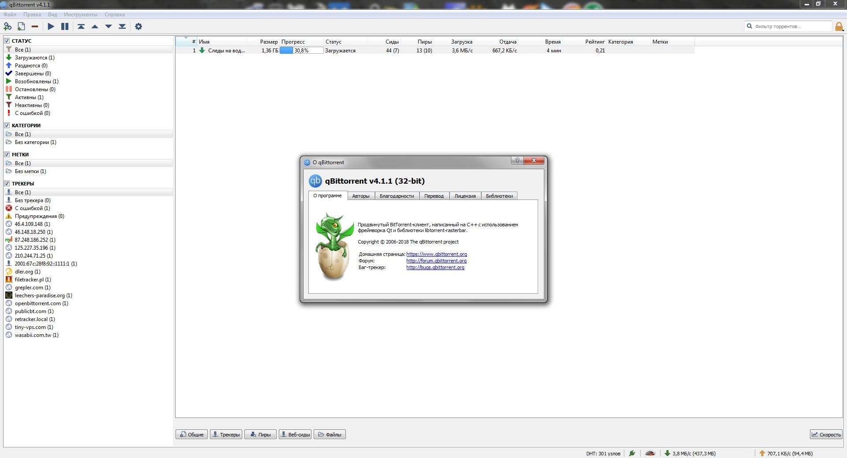
Task: Move torrent down in queue icon
Action: (109, 26)
